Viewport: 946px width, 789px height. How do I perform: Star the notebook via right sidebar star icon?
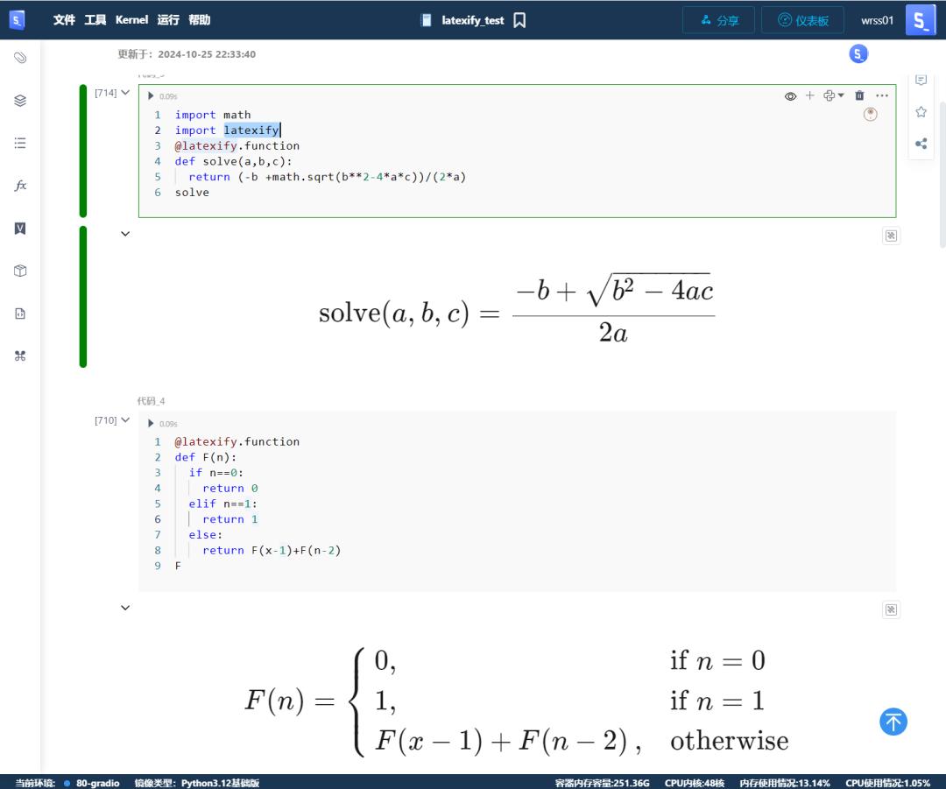click(921, 111)
